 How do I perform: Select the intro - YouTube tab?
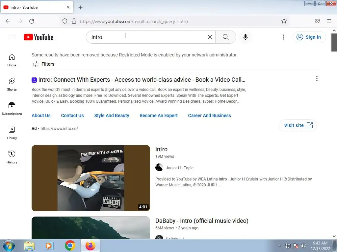click(37, 7)
